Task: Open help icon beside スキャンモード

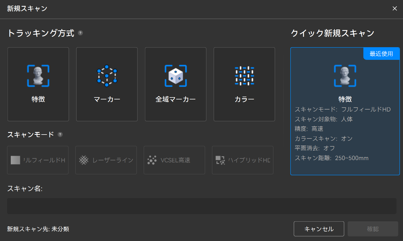Action: (60, 135)
